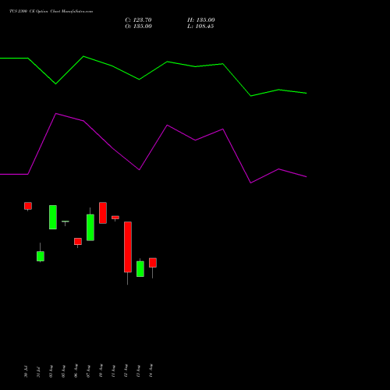Click the tiny red candlestick for 11 Aug

(x=115, y=218)
